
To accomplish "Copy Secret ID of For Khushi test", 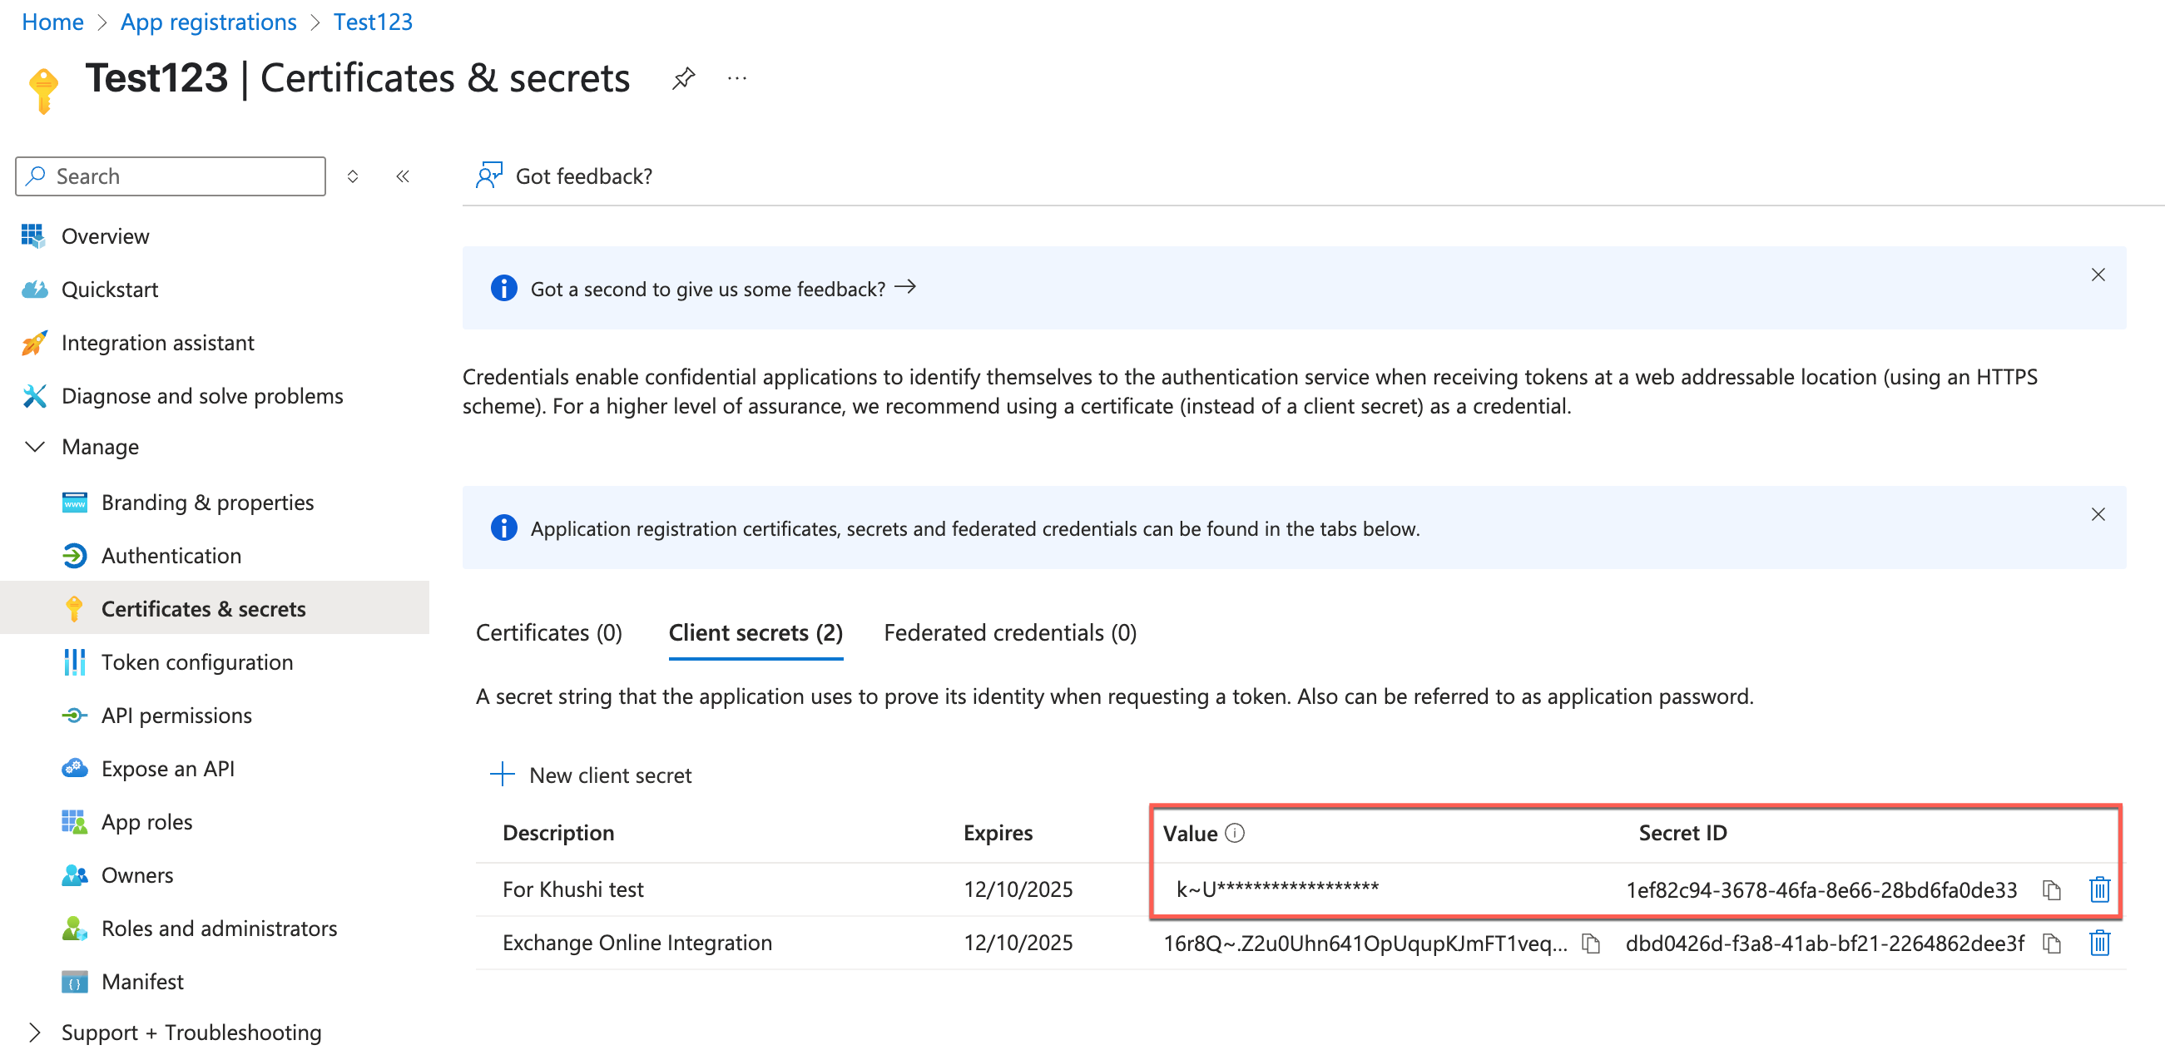I will (2052, 889).
